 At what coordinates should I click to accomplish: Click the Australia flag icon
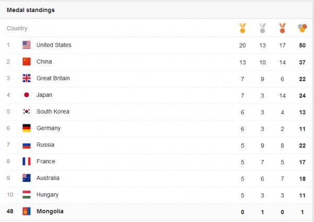[x=27, y=178]
